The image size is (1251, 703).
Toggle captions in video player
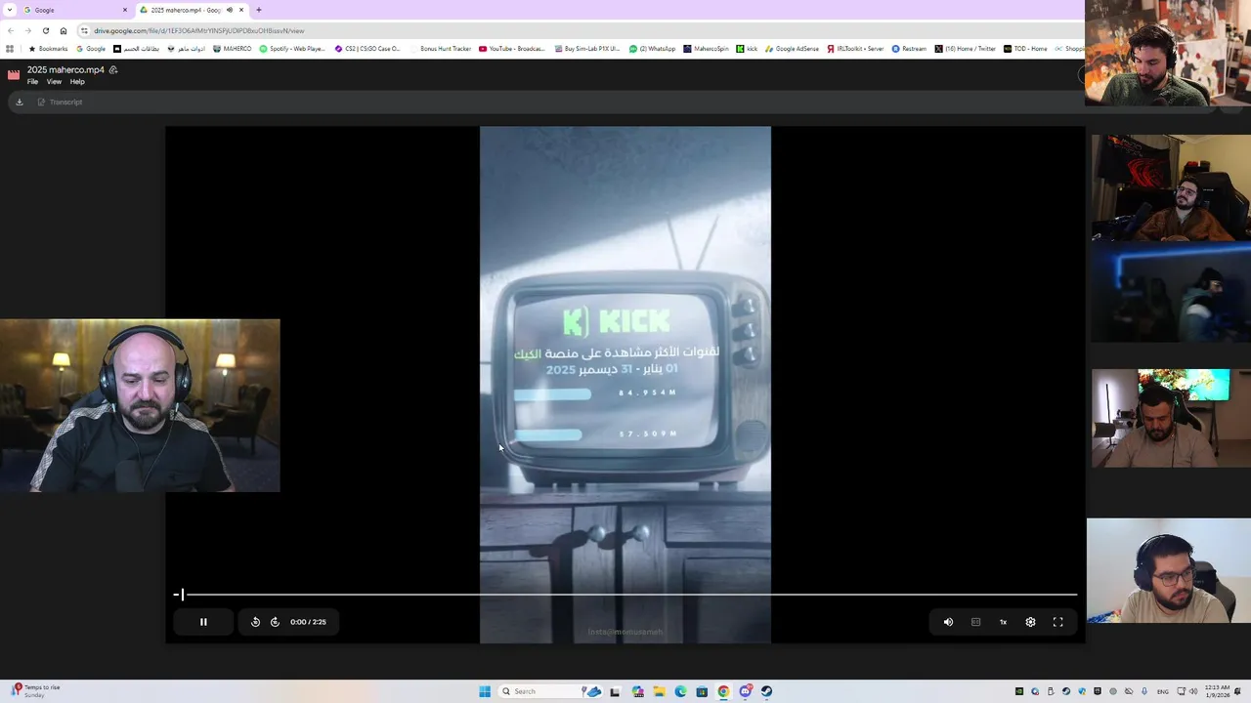coord(975,622)
